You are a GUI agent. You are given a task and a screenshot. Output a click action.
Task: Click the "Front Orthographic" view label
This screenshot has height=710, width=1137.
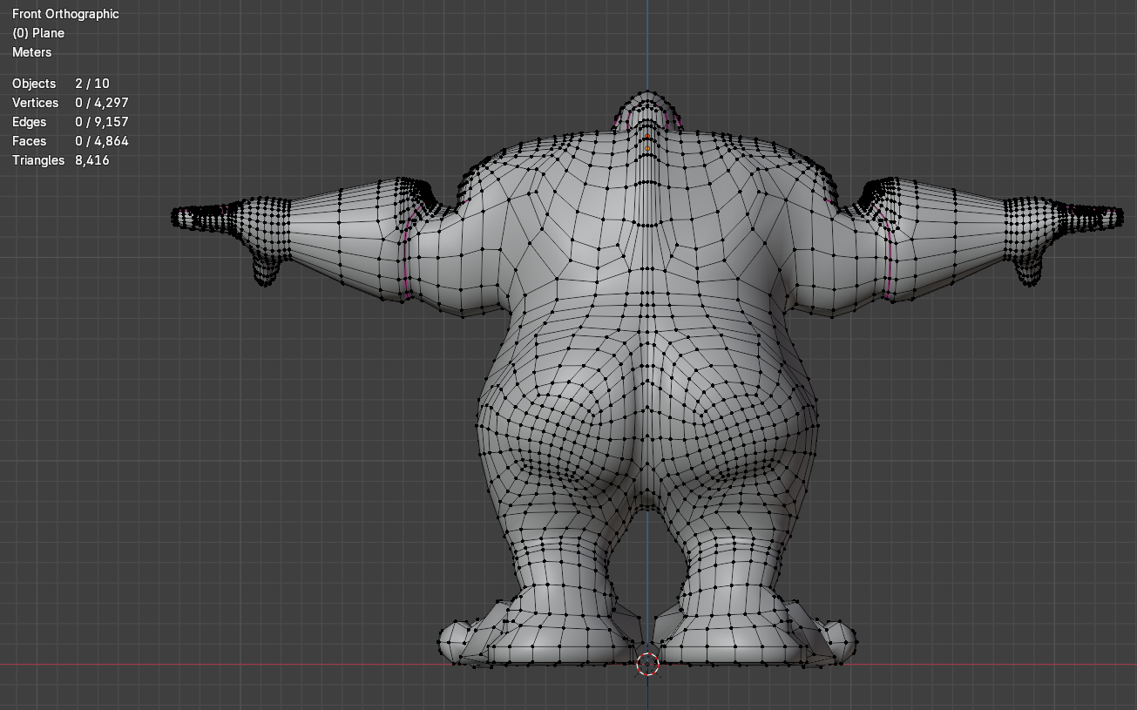pos(65,14)
